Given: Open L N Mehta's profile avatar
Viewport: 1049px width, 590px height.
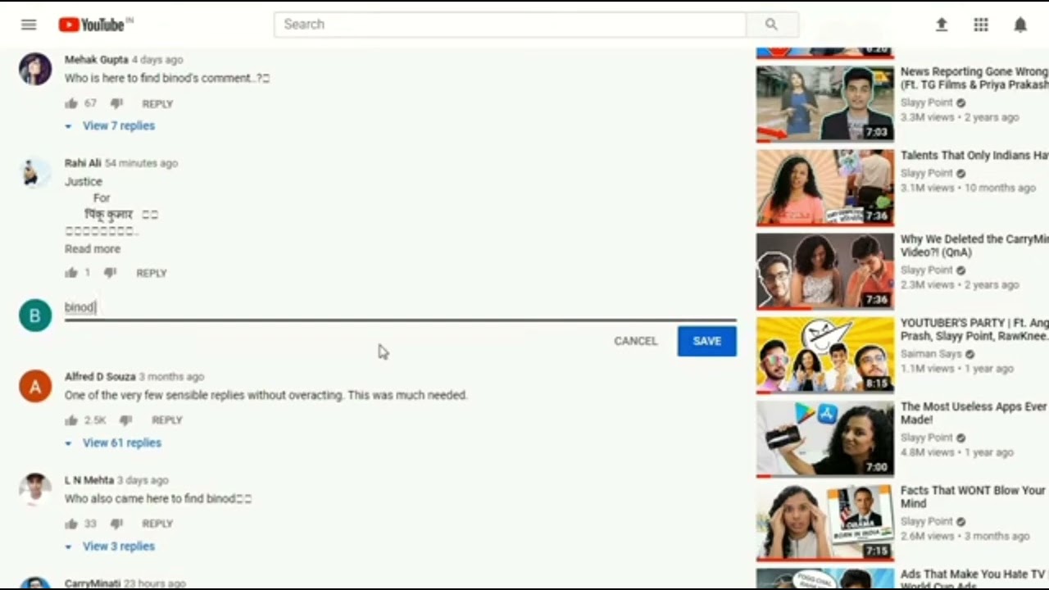Looking at the screenshot, I should 35,490.
